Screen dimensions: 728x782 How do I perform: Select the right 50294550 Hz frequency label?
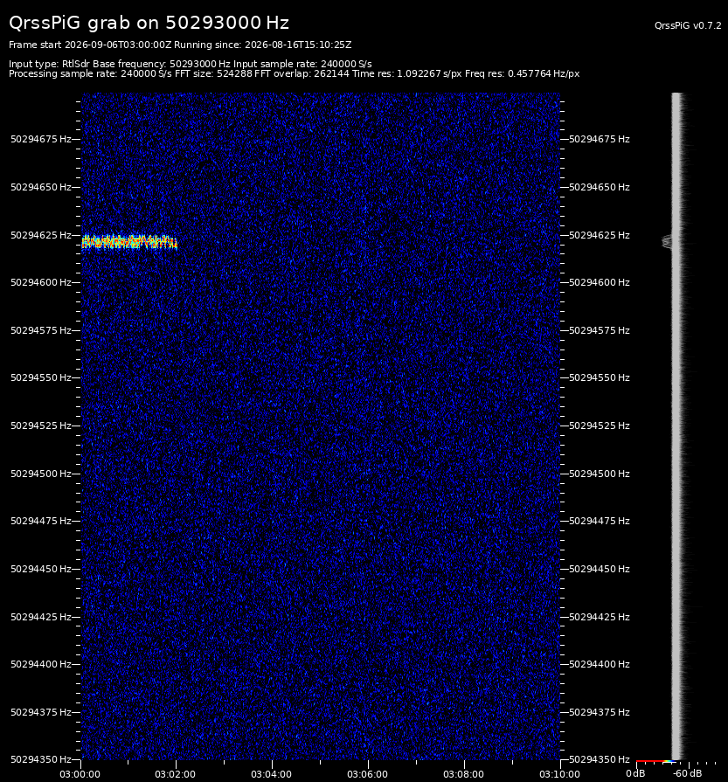(600, 377)
